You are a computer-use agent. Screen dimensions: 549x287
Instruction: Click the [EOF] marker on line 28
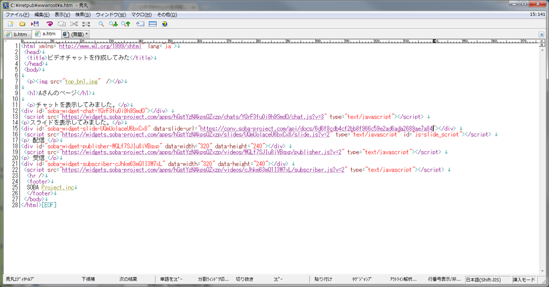(49, 205)
